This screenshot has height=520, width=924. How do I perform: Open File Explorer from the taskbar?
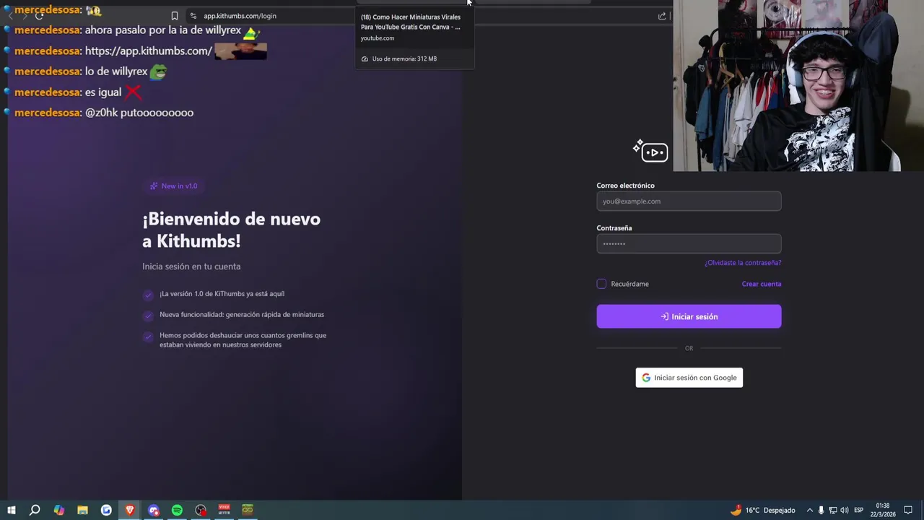point(82,510)
